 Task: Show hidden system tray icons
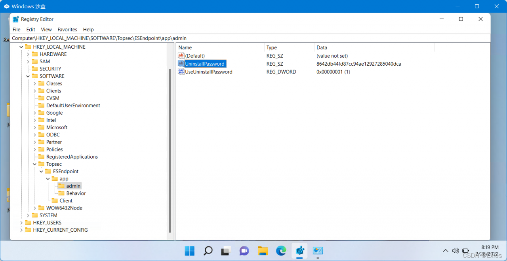point(446,251)
